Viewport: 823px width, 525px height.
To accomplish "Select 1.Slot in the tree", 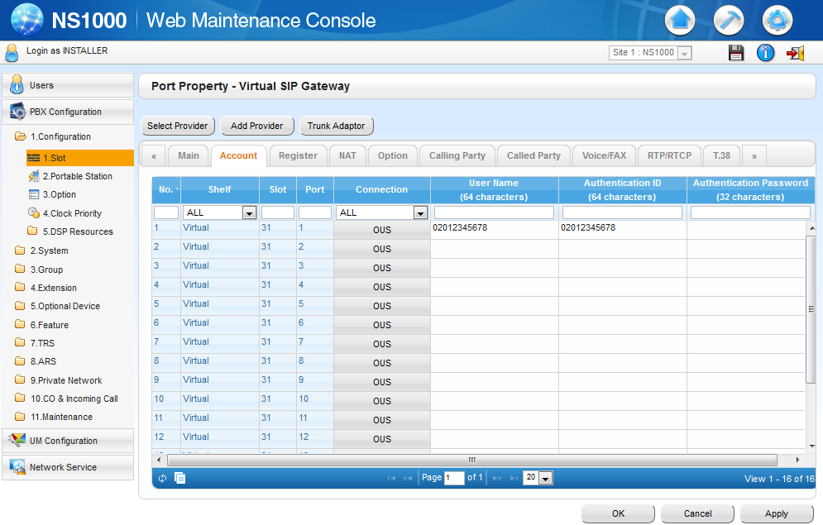I will (x=79, y=158).
